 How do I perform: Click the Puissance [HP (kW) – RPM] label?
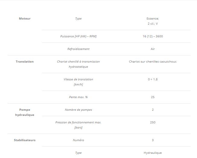pos(78,36)
